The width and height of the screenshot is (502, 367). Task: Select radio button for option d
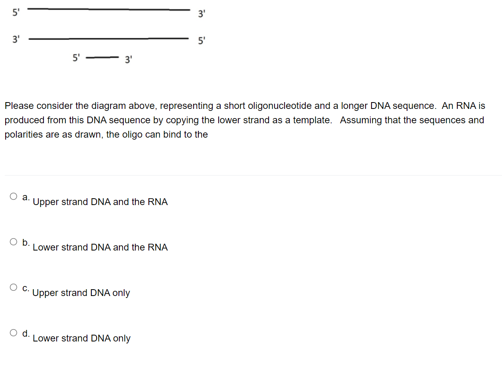pyautogui.click(x=13, y=332)
